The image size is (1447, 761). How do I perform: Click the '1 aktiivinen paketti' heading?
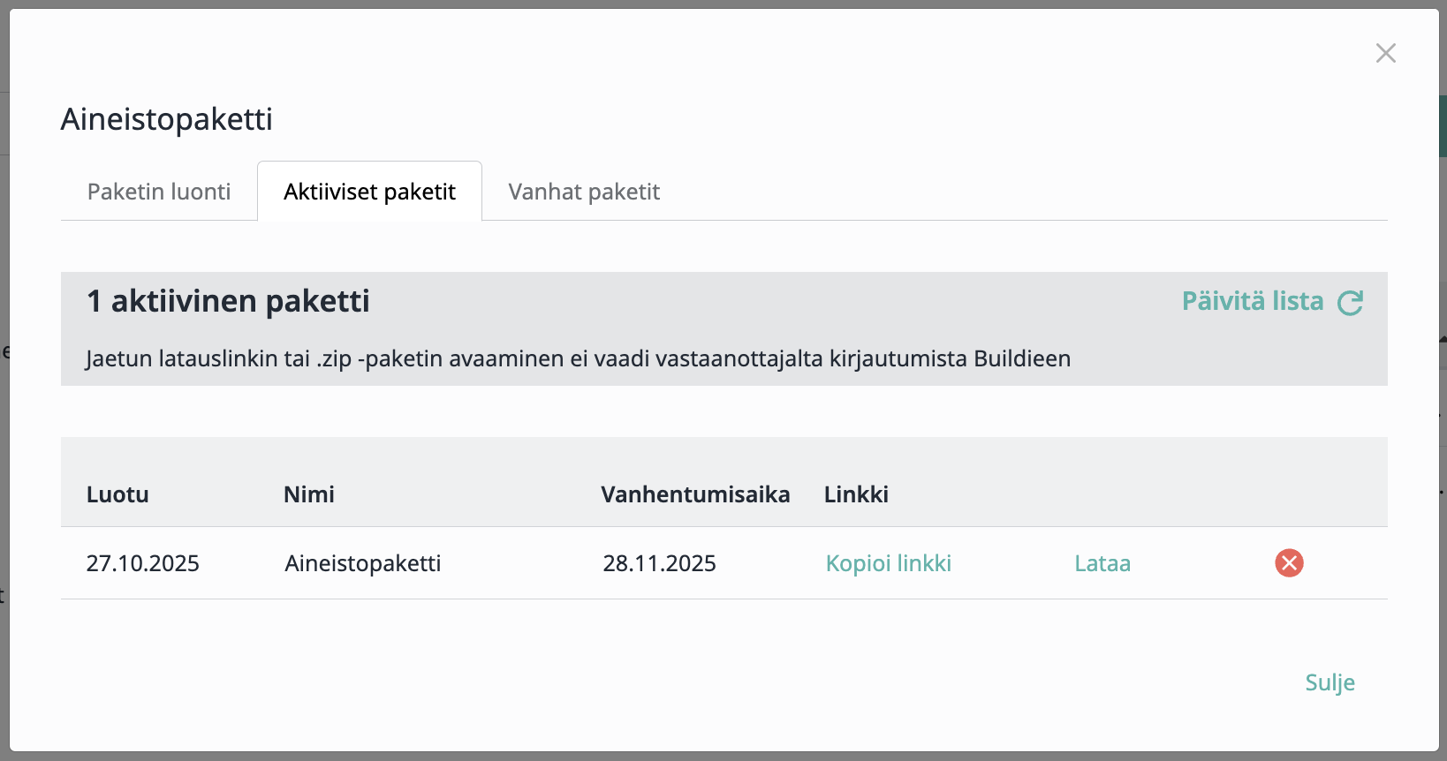(x=228, y=301)
